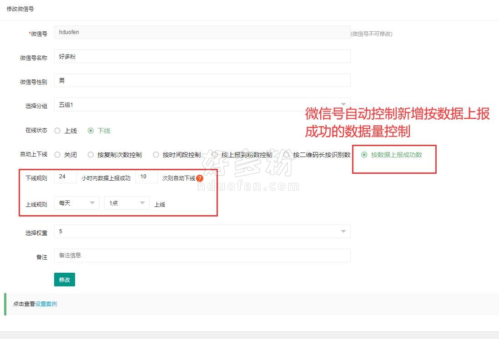Click the 微信号名称 field containing 好多粉
Screen dimensions: 499x339
pos(202,56)
